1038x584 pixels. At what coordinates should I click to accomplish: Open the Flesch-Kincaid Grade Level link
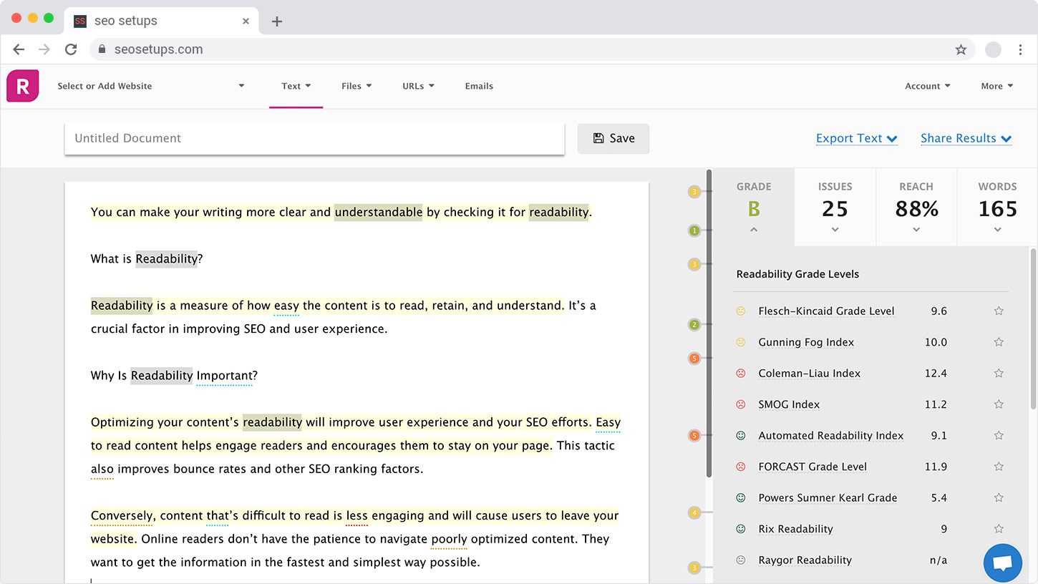[826, 311]
